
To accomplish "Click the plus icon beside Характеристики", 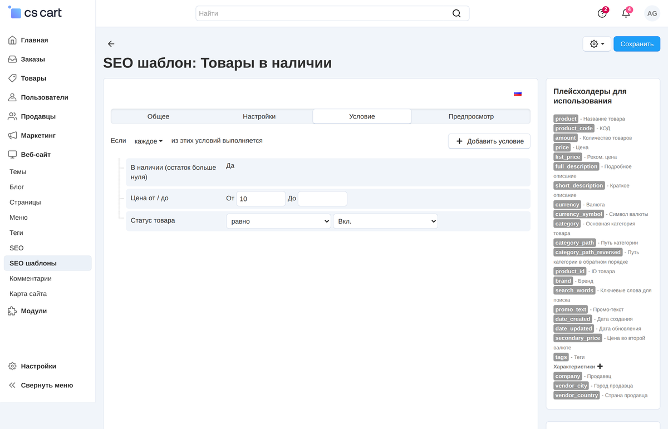I will tap(600, 367).
